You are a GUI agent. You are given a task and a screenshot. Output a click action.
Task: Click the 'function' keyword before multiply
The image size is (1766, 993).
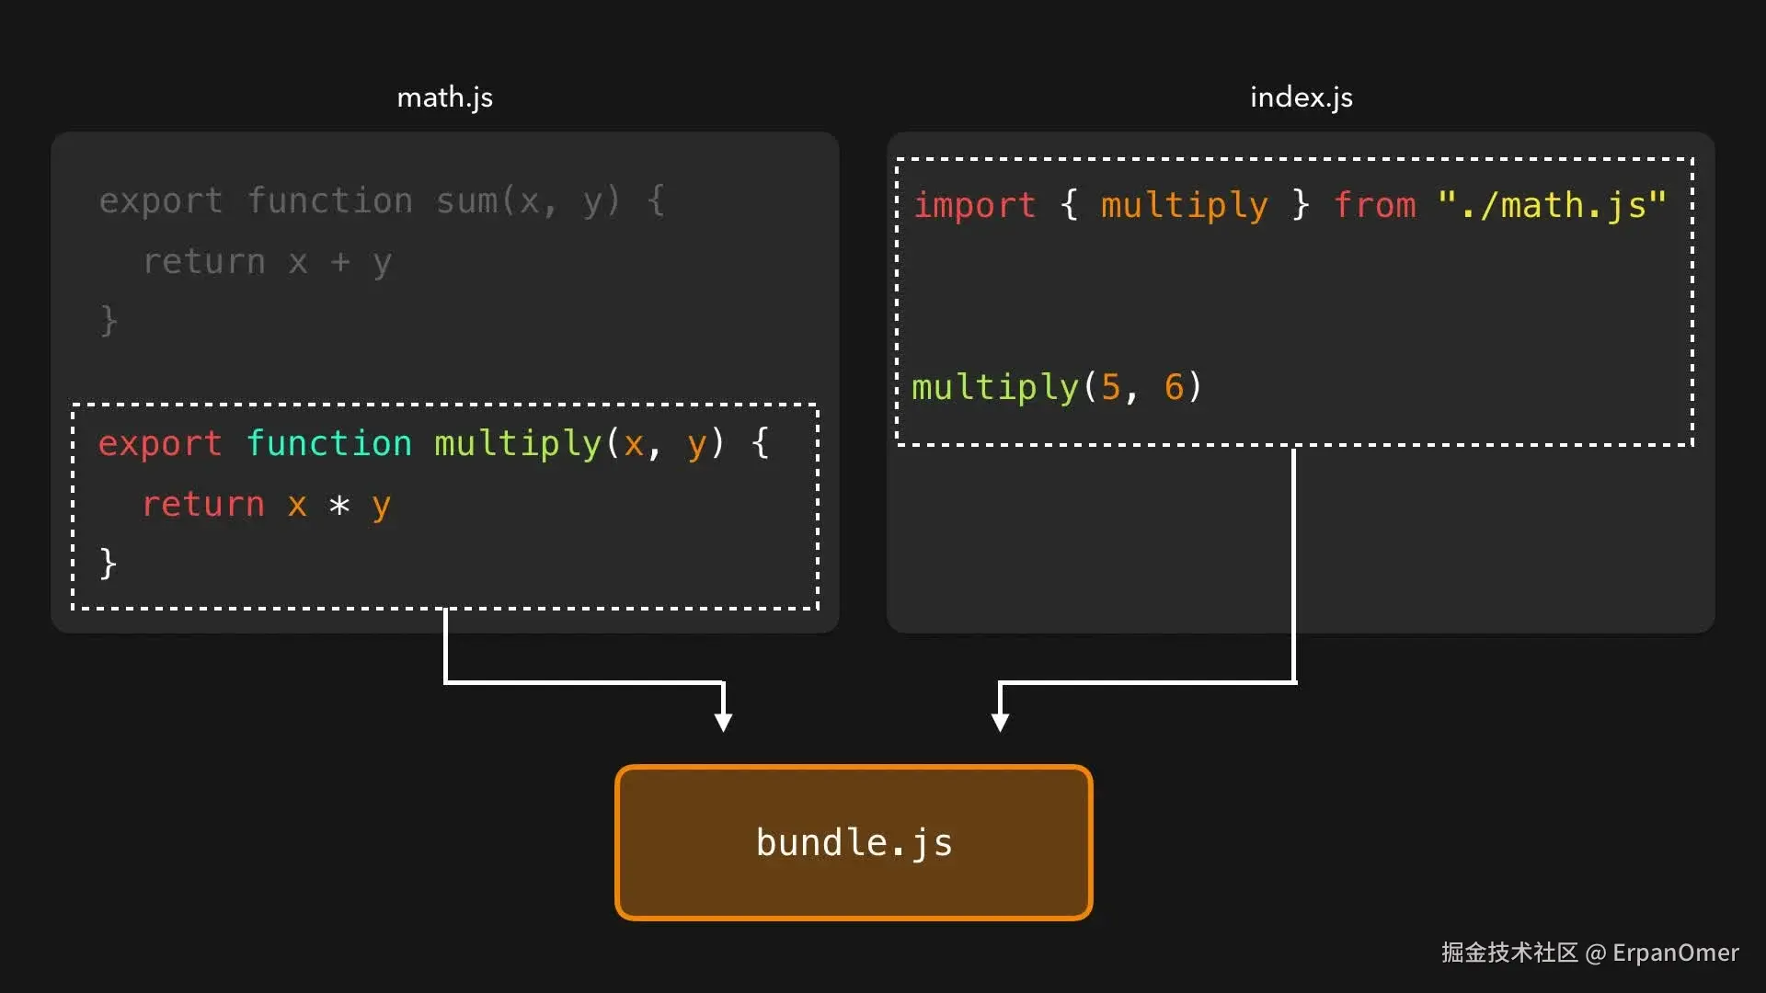point(328,443)
